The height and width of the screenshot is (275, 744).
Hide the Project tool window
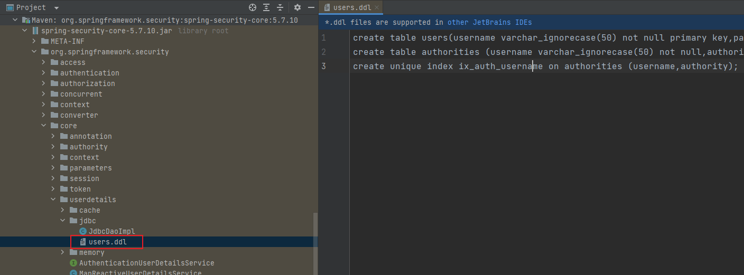tap(311, 7)
